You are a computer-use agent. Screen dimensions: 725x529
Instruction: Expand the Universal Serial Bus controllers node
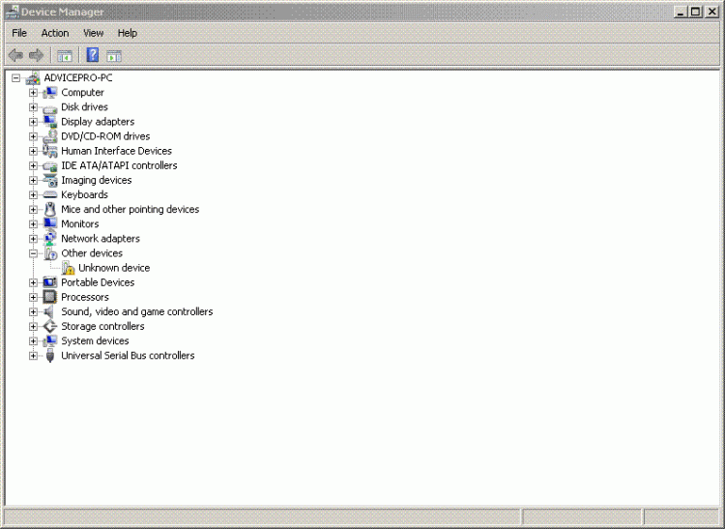tap(33, 356)
